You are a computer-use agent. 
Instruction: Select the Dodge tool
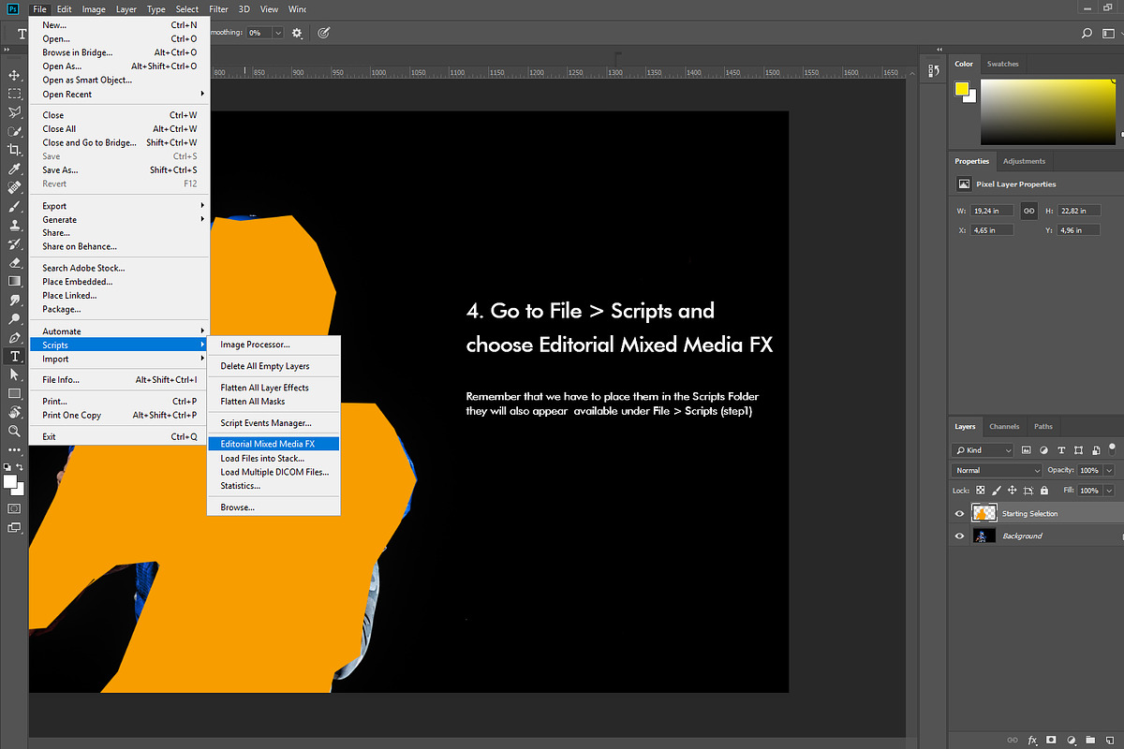(14, 318)
